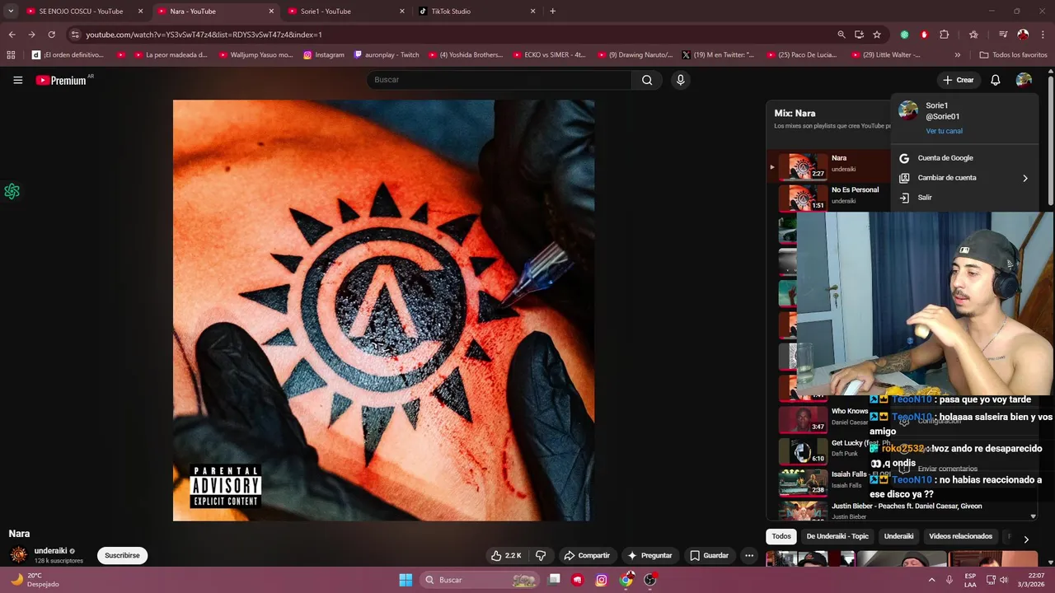Show more bookmarks with the double chevron
1055x593 pixels.
click(957, 55)
